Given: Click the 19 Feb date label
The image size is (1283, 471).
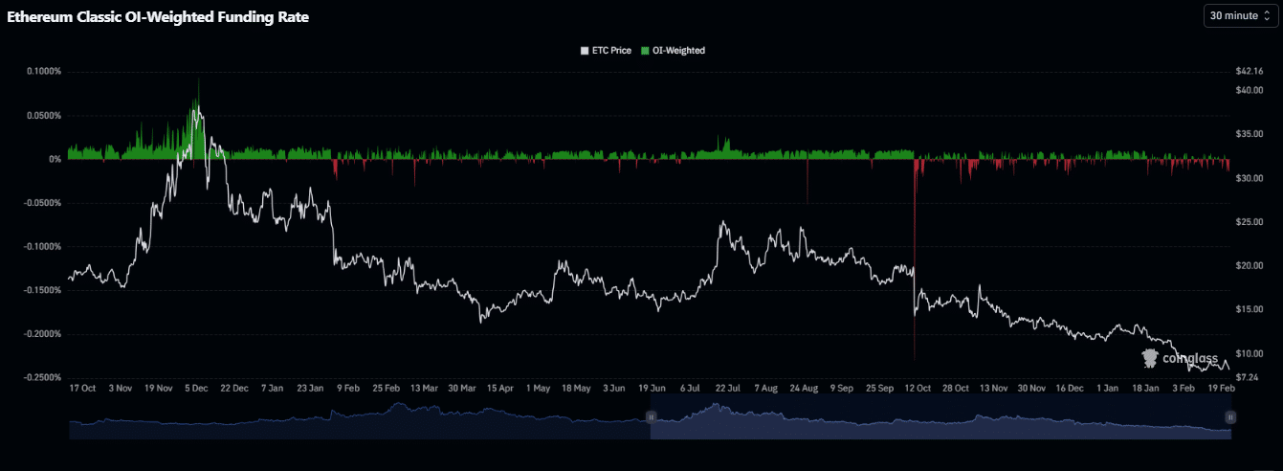Looking at the screenshot, I should tap(1221, 389).
